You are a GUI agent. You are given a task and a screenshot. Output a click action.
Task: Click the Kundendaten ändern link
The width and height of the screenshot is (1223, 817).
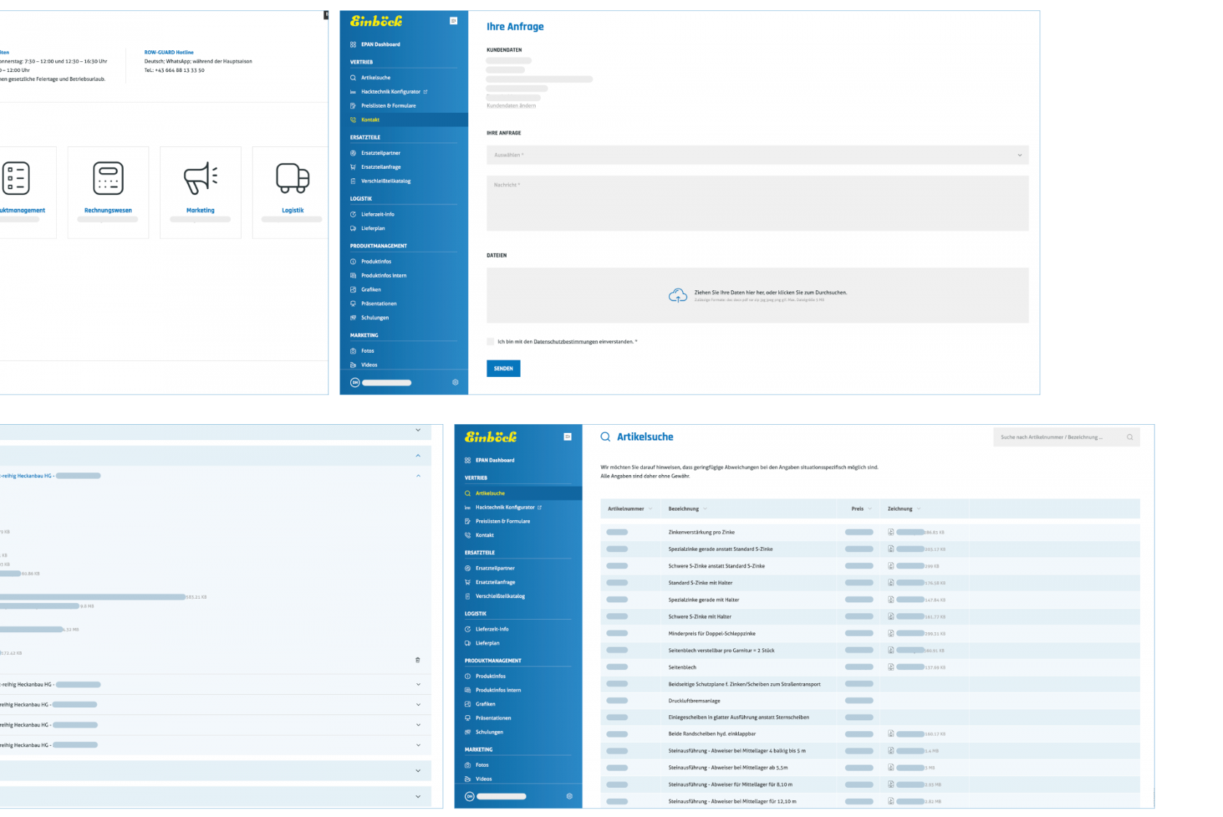point(511,106)
